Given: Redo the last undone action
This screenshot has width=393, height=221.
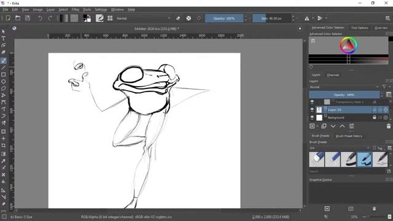Looking at the screenshot, I should point(50,18).
